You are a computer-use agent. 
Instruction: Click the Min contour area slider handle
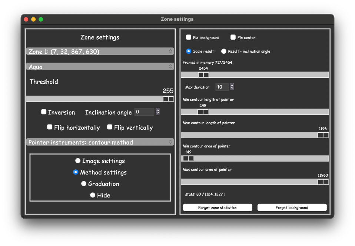pos(188,159)
